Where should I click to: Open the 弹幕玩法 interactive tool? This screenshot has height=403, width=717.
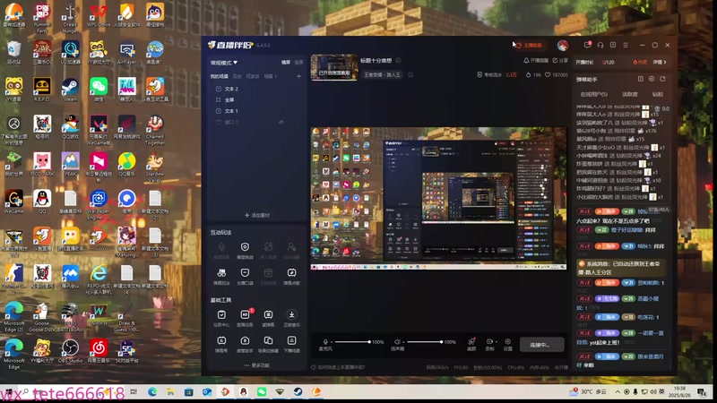coord(221,277)
